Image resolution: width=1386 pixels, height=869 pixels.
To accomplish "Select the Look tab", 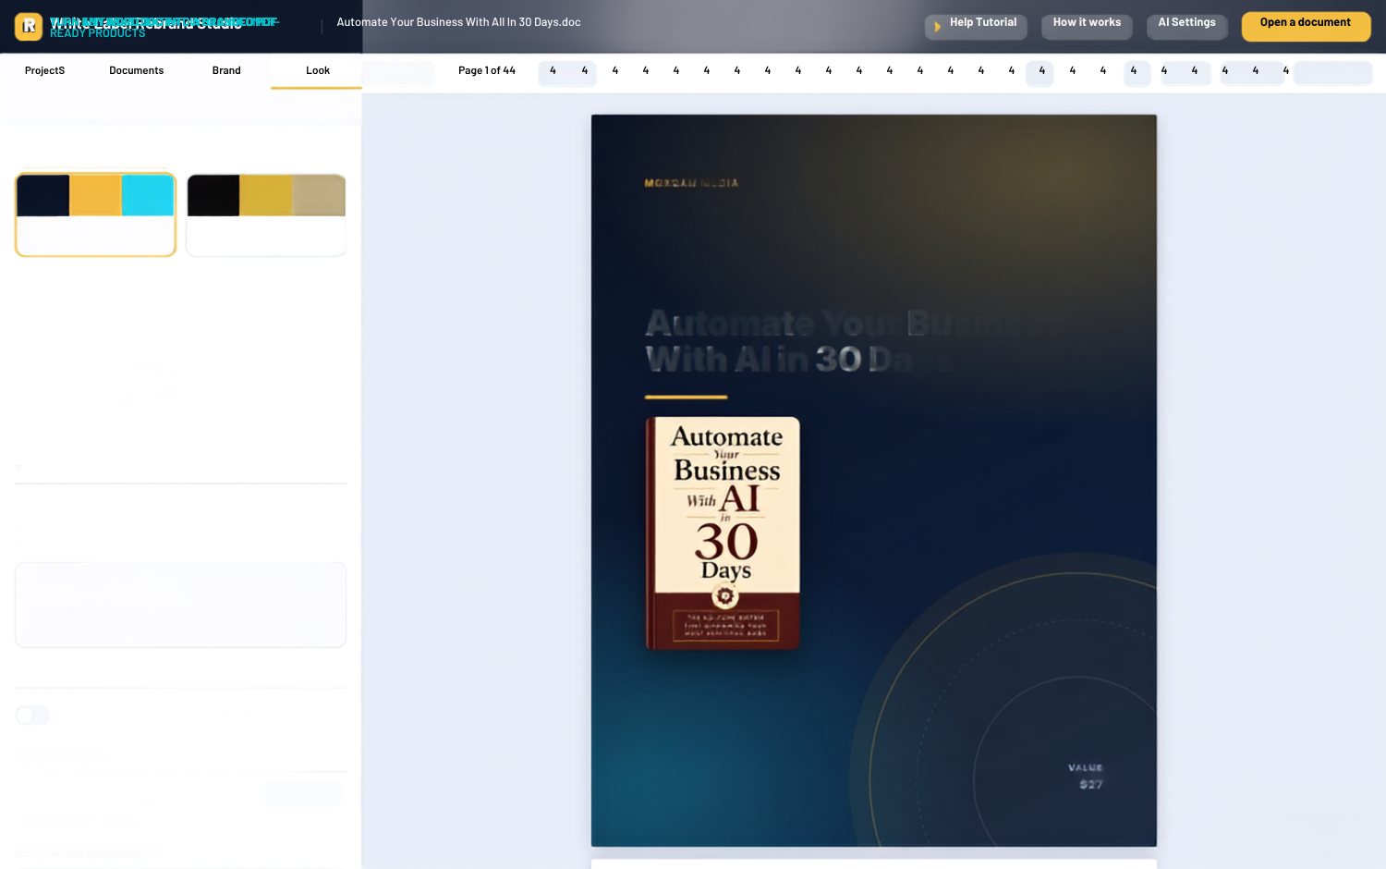I will point(317,71).
